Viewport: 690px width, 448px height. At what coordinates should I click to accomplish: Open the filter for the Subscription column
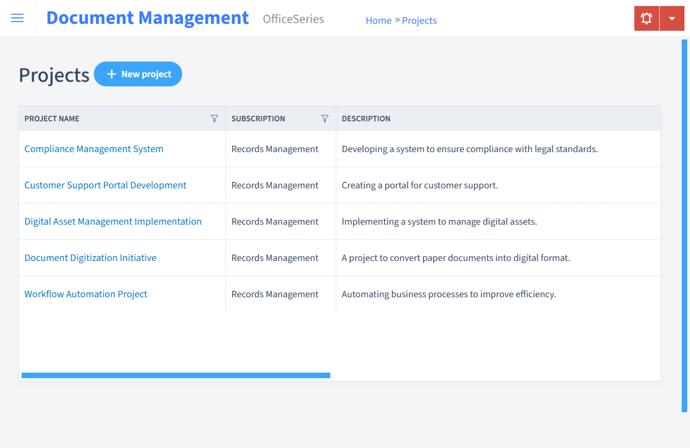325,118
